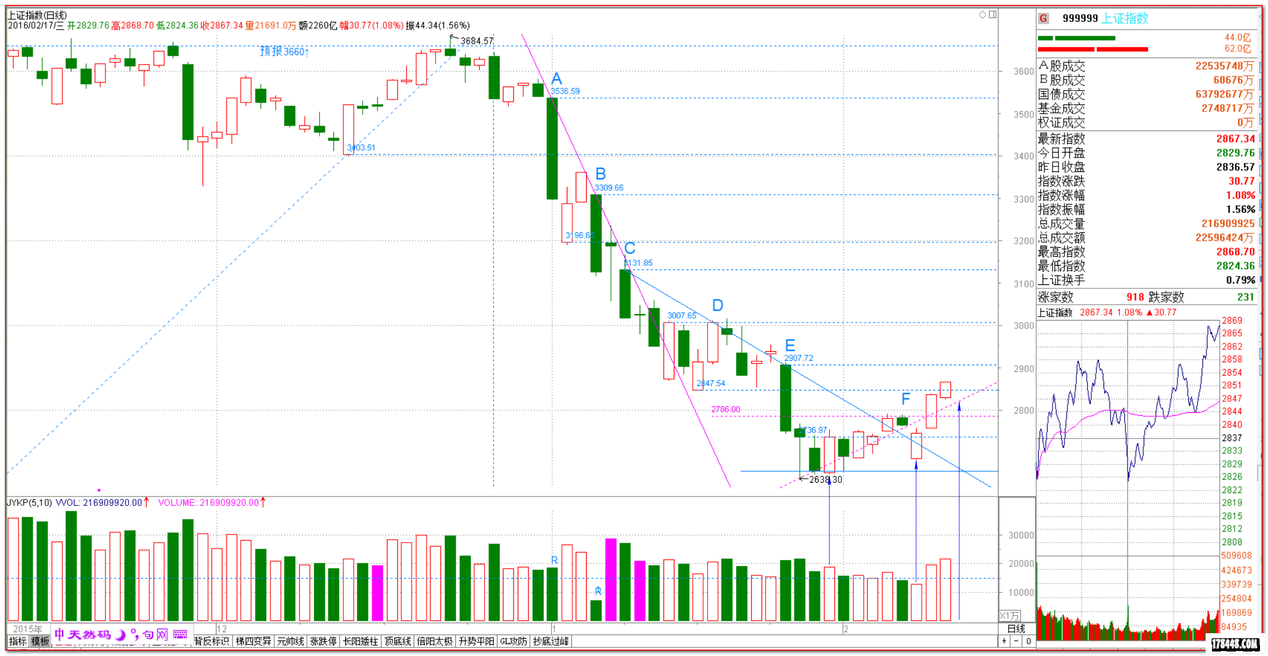Click the lower R marker on volume bar
The height and width of the screenshot is (656, 1268).
pos(598,591)
